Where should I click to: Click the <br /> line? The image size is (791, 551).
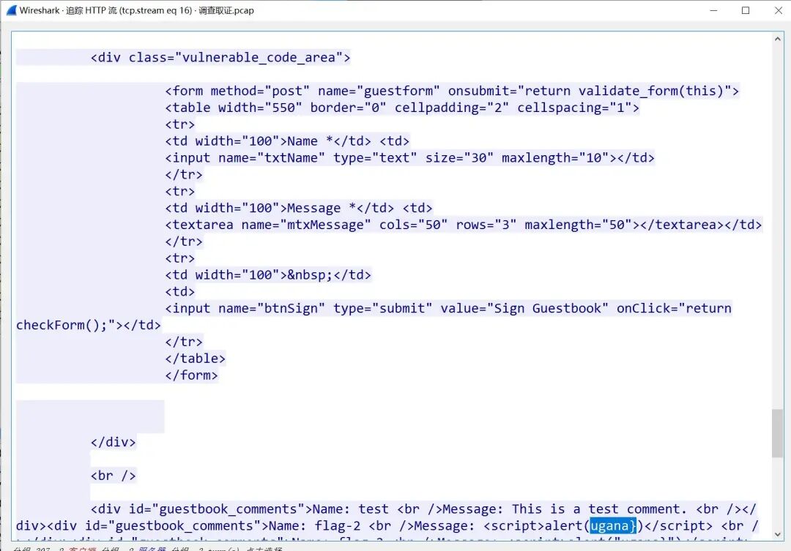[x=113, y=476]
